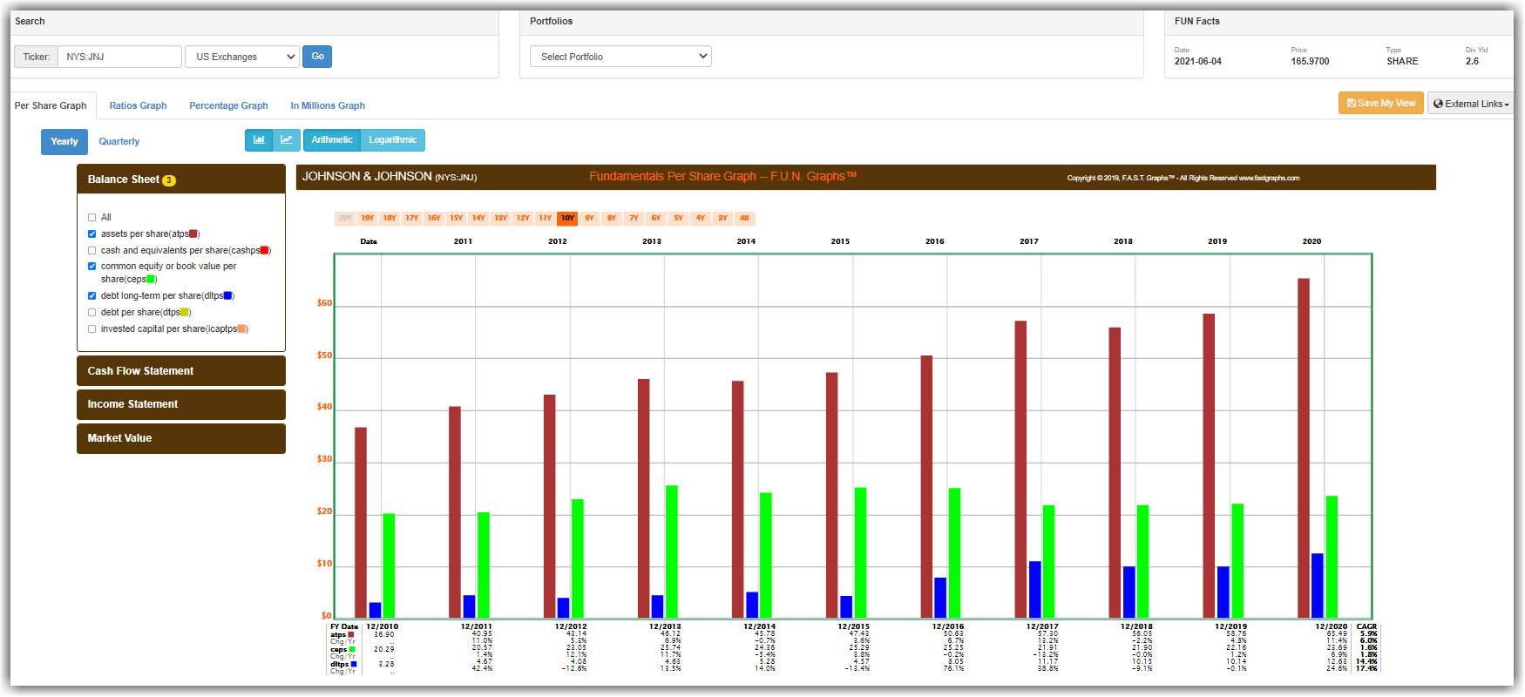
Task: Switch to bar chart view icon
Action: point(259,140)
